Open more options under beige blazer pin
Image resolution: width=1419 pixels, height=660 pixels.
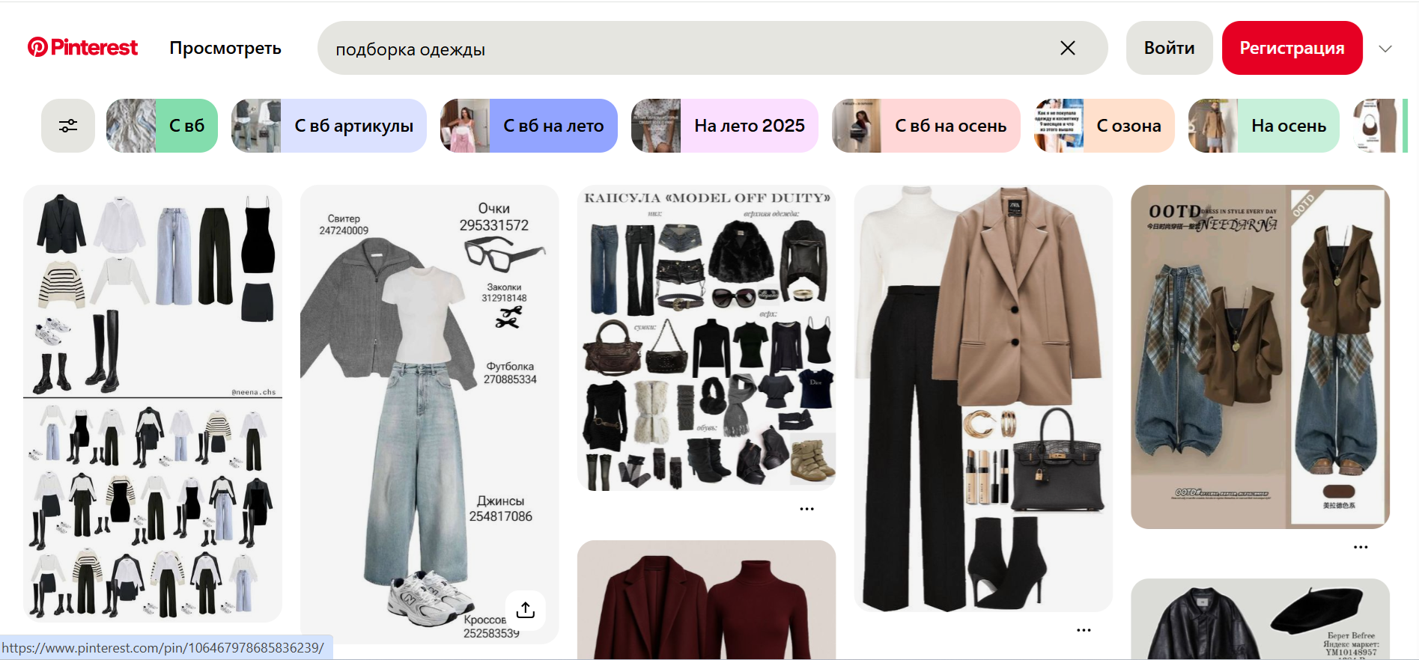(1084, 630)
